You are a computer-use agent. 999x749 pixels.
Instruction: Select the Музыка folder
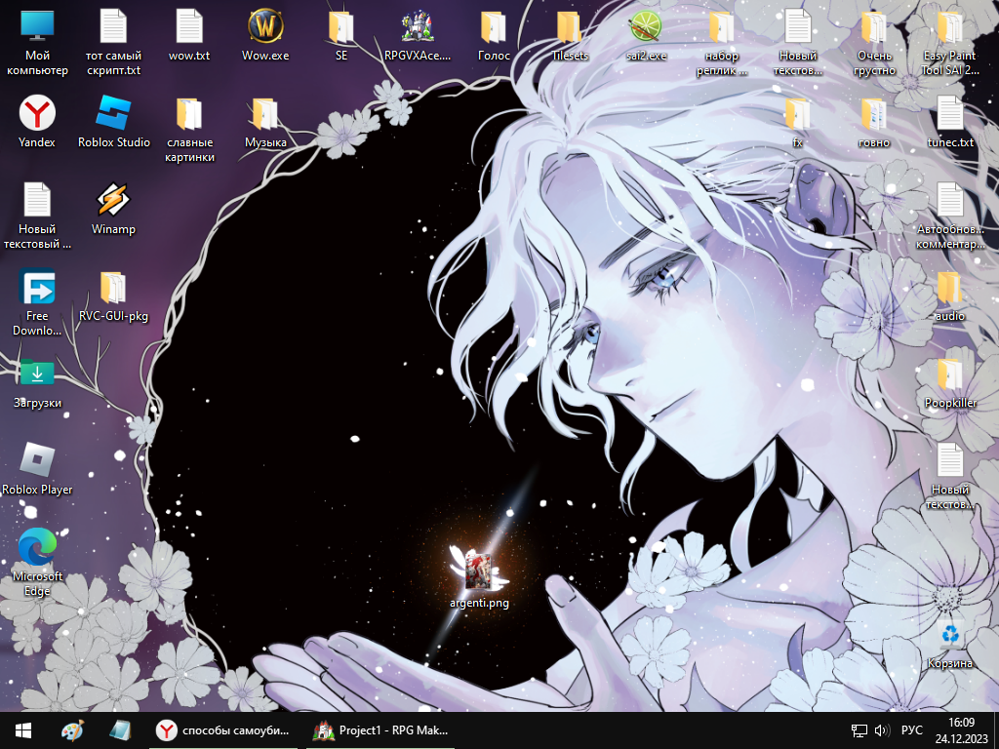tap(265, 122)
